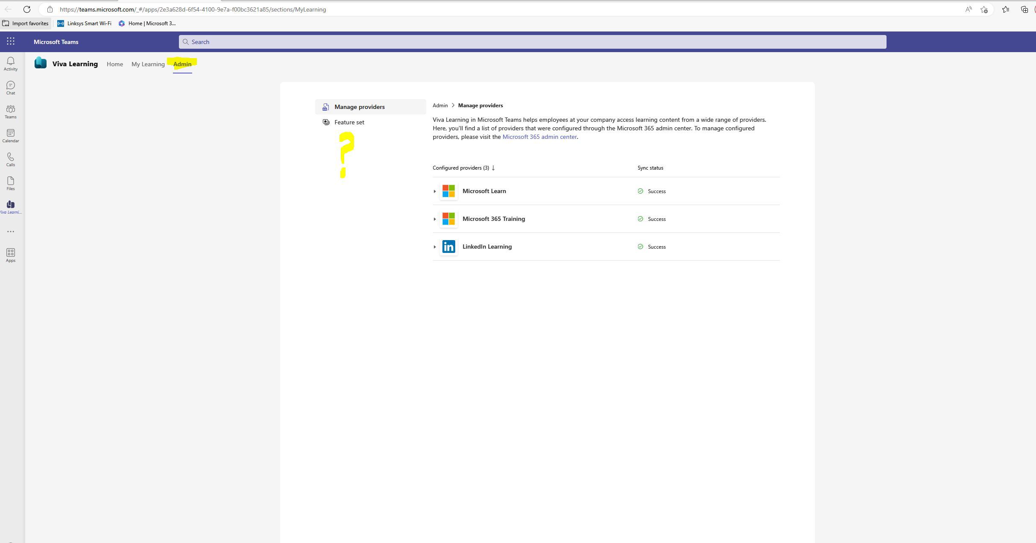This screenshot has height=543, width=1036.
Task: Open the Import favorites bookmark
Action: click(25, 23)
